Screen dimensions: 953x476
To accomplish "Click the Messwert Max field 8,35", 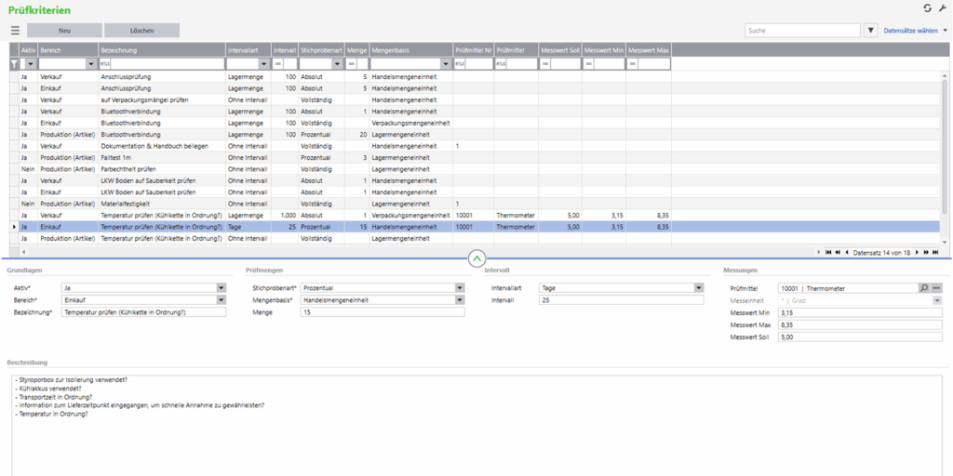I will (860, 324).
